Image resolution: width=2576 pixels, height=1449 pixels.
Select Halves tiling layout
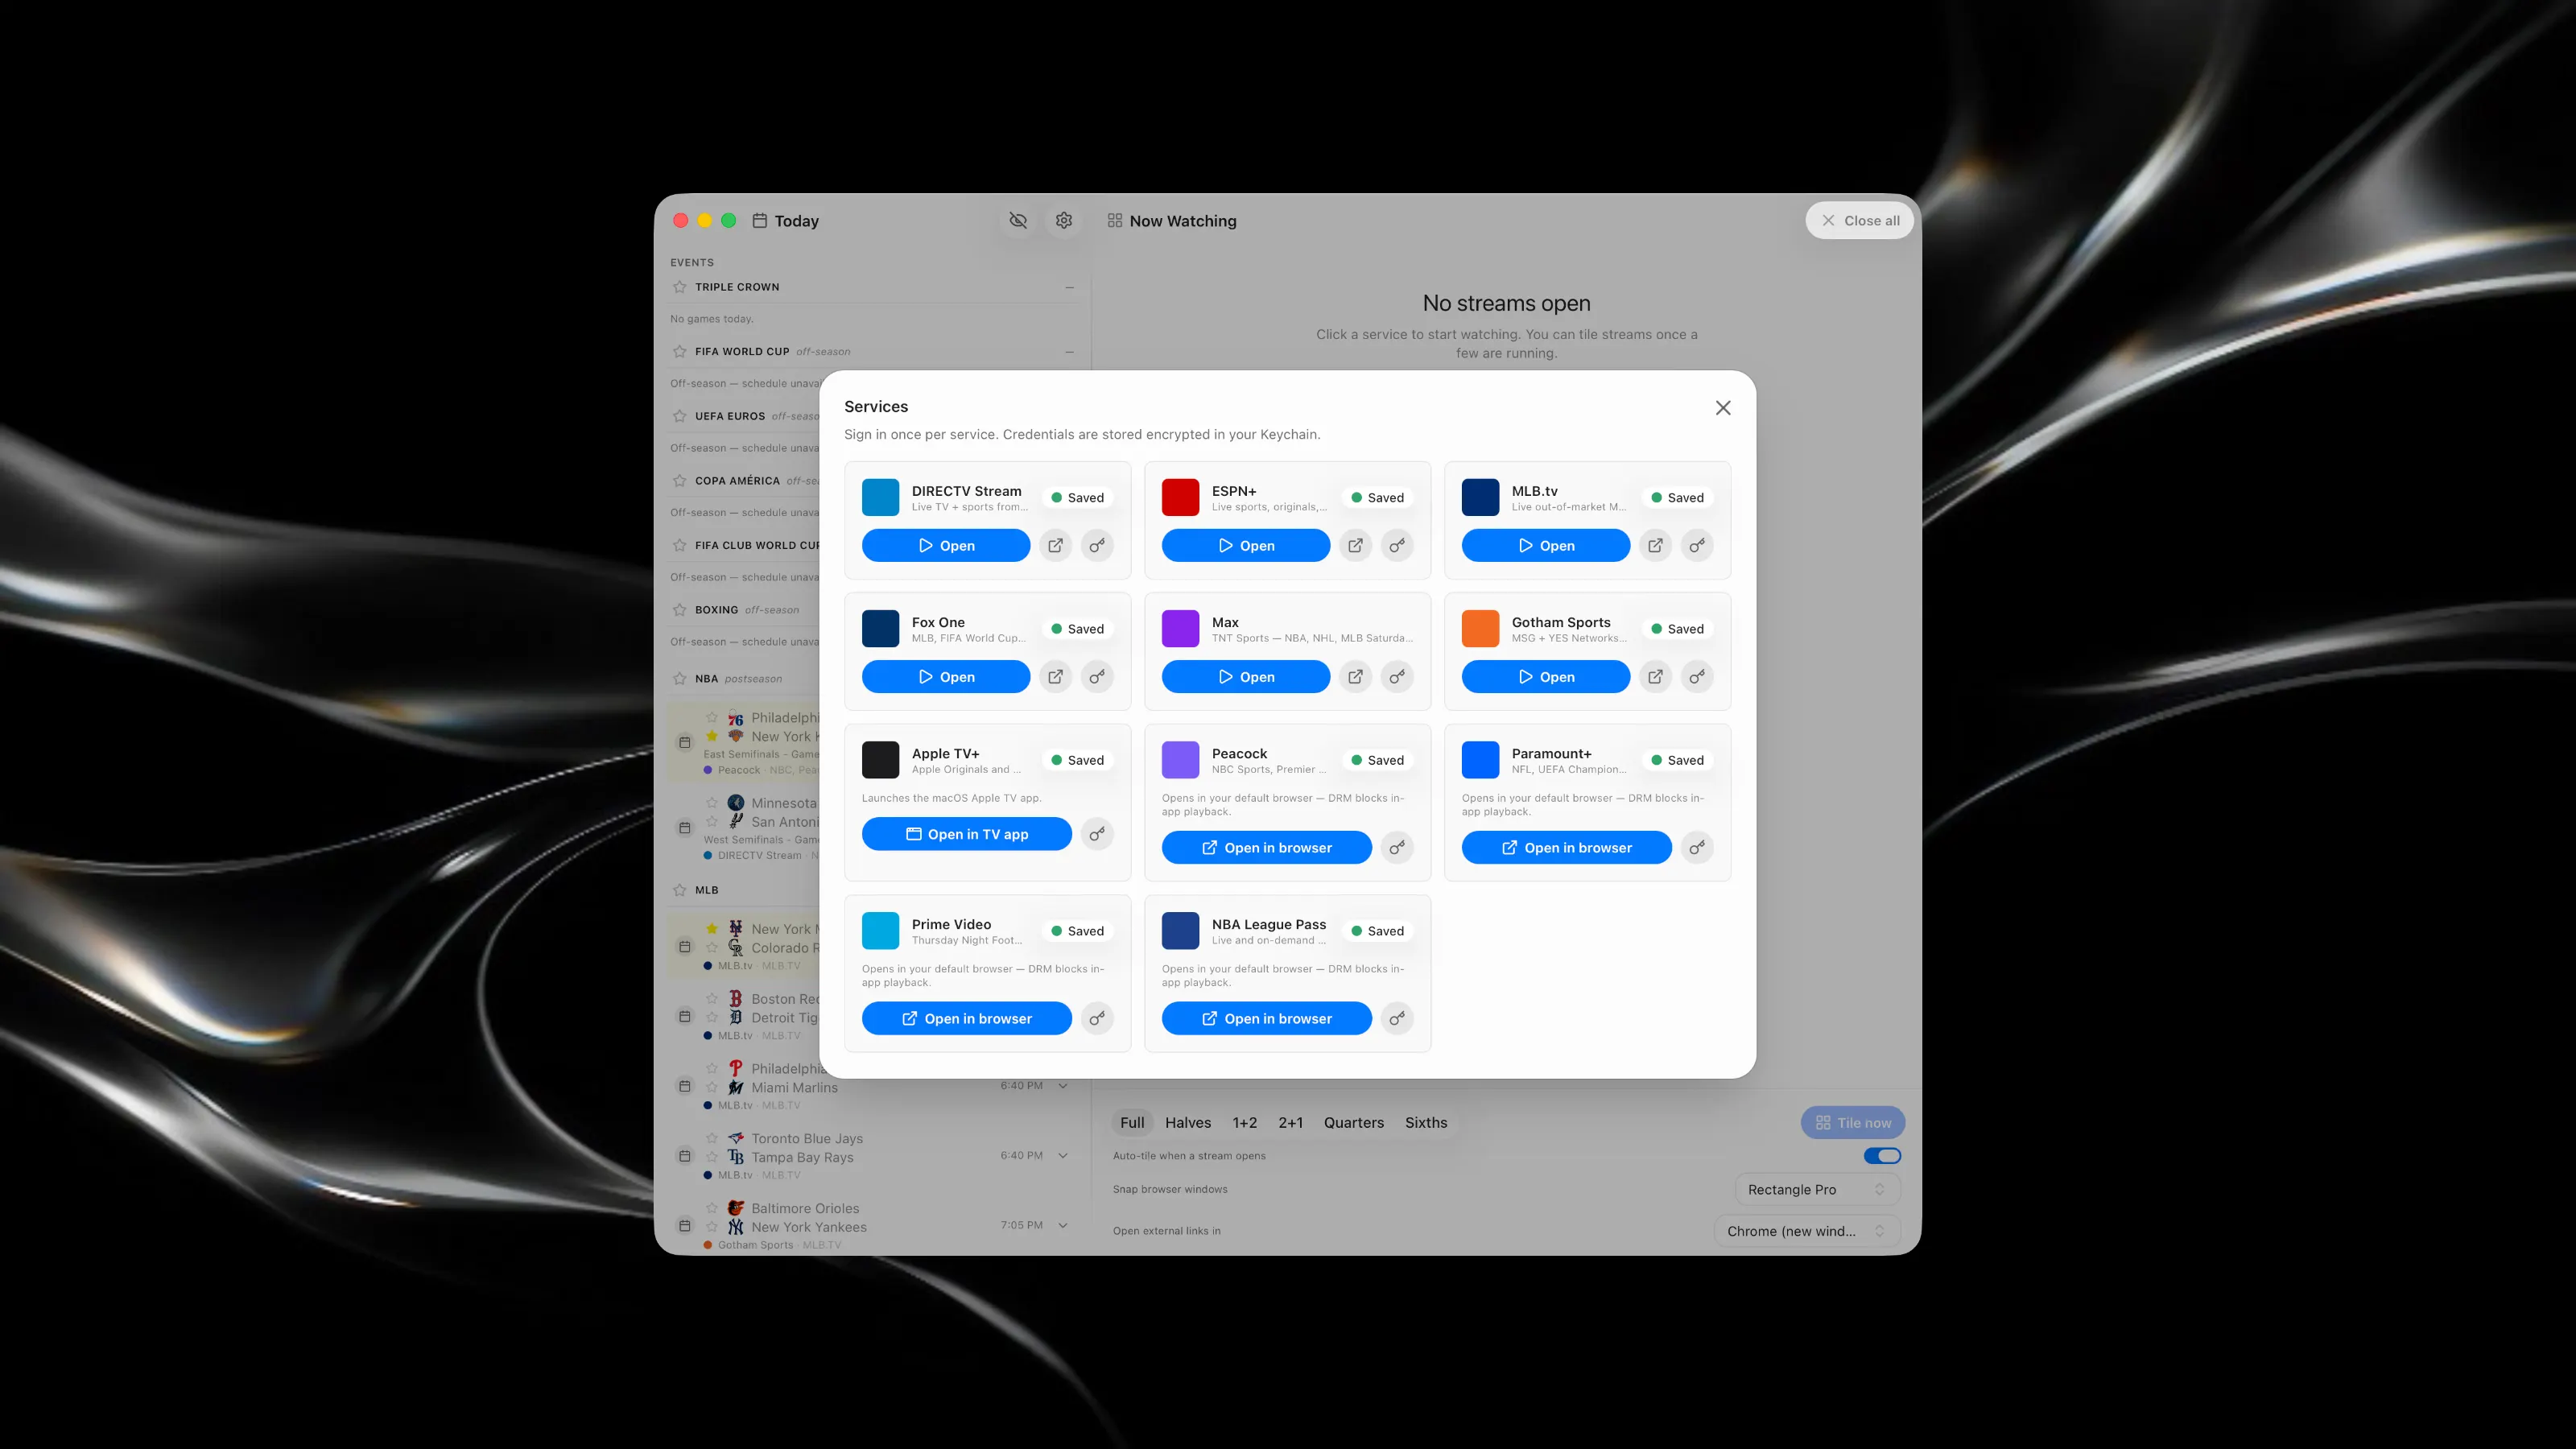pos(1188,1122)
